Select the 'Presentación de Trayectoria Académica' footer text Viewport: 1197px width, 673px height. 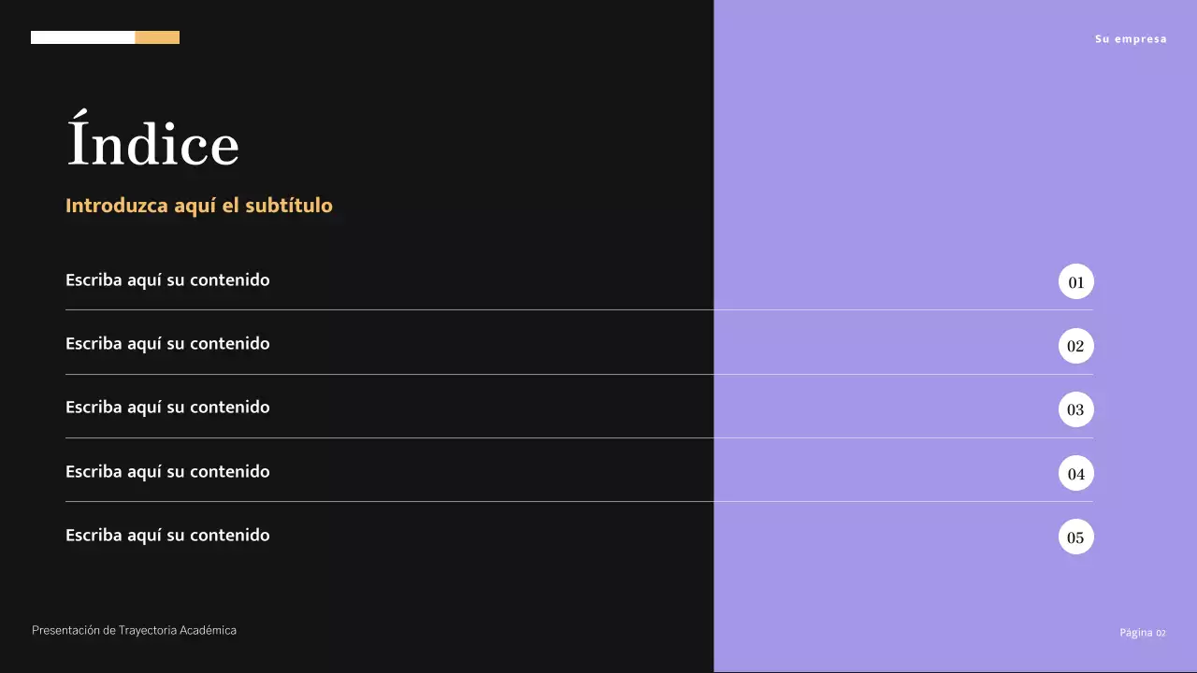(134, 631)
